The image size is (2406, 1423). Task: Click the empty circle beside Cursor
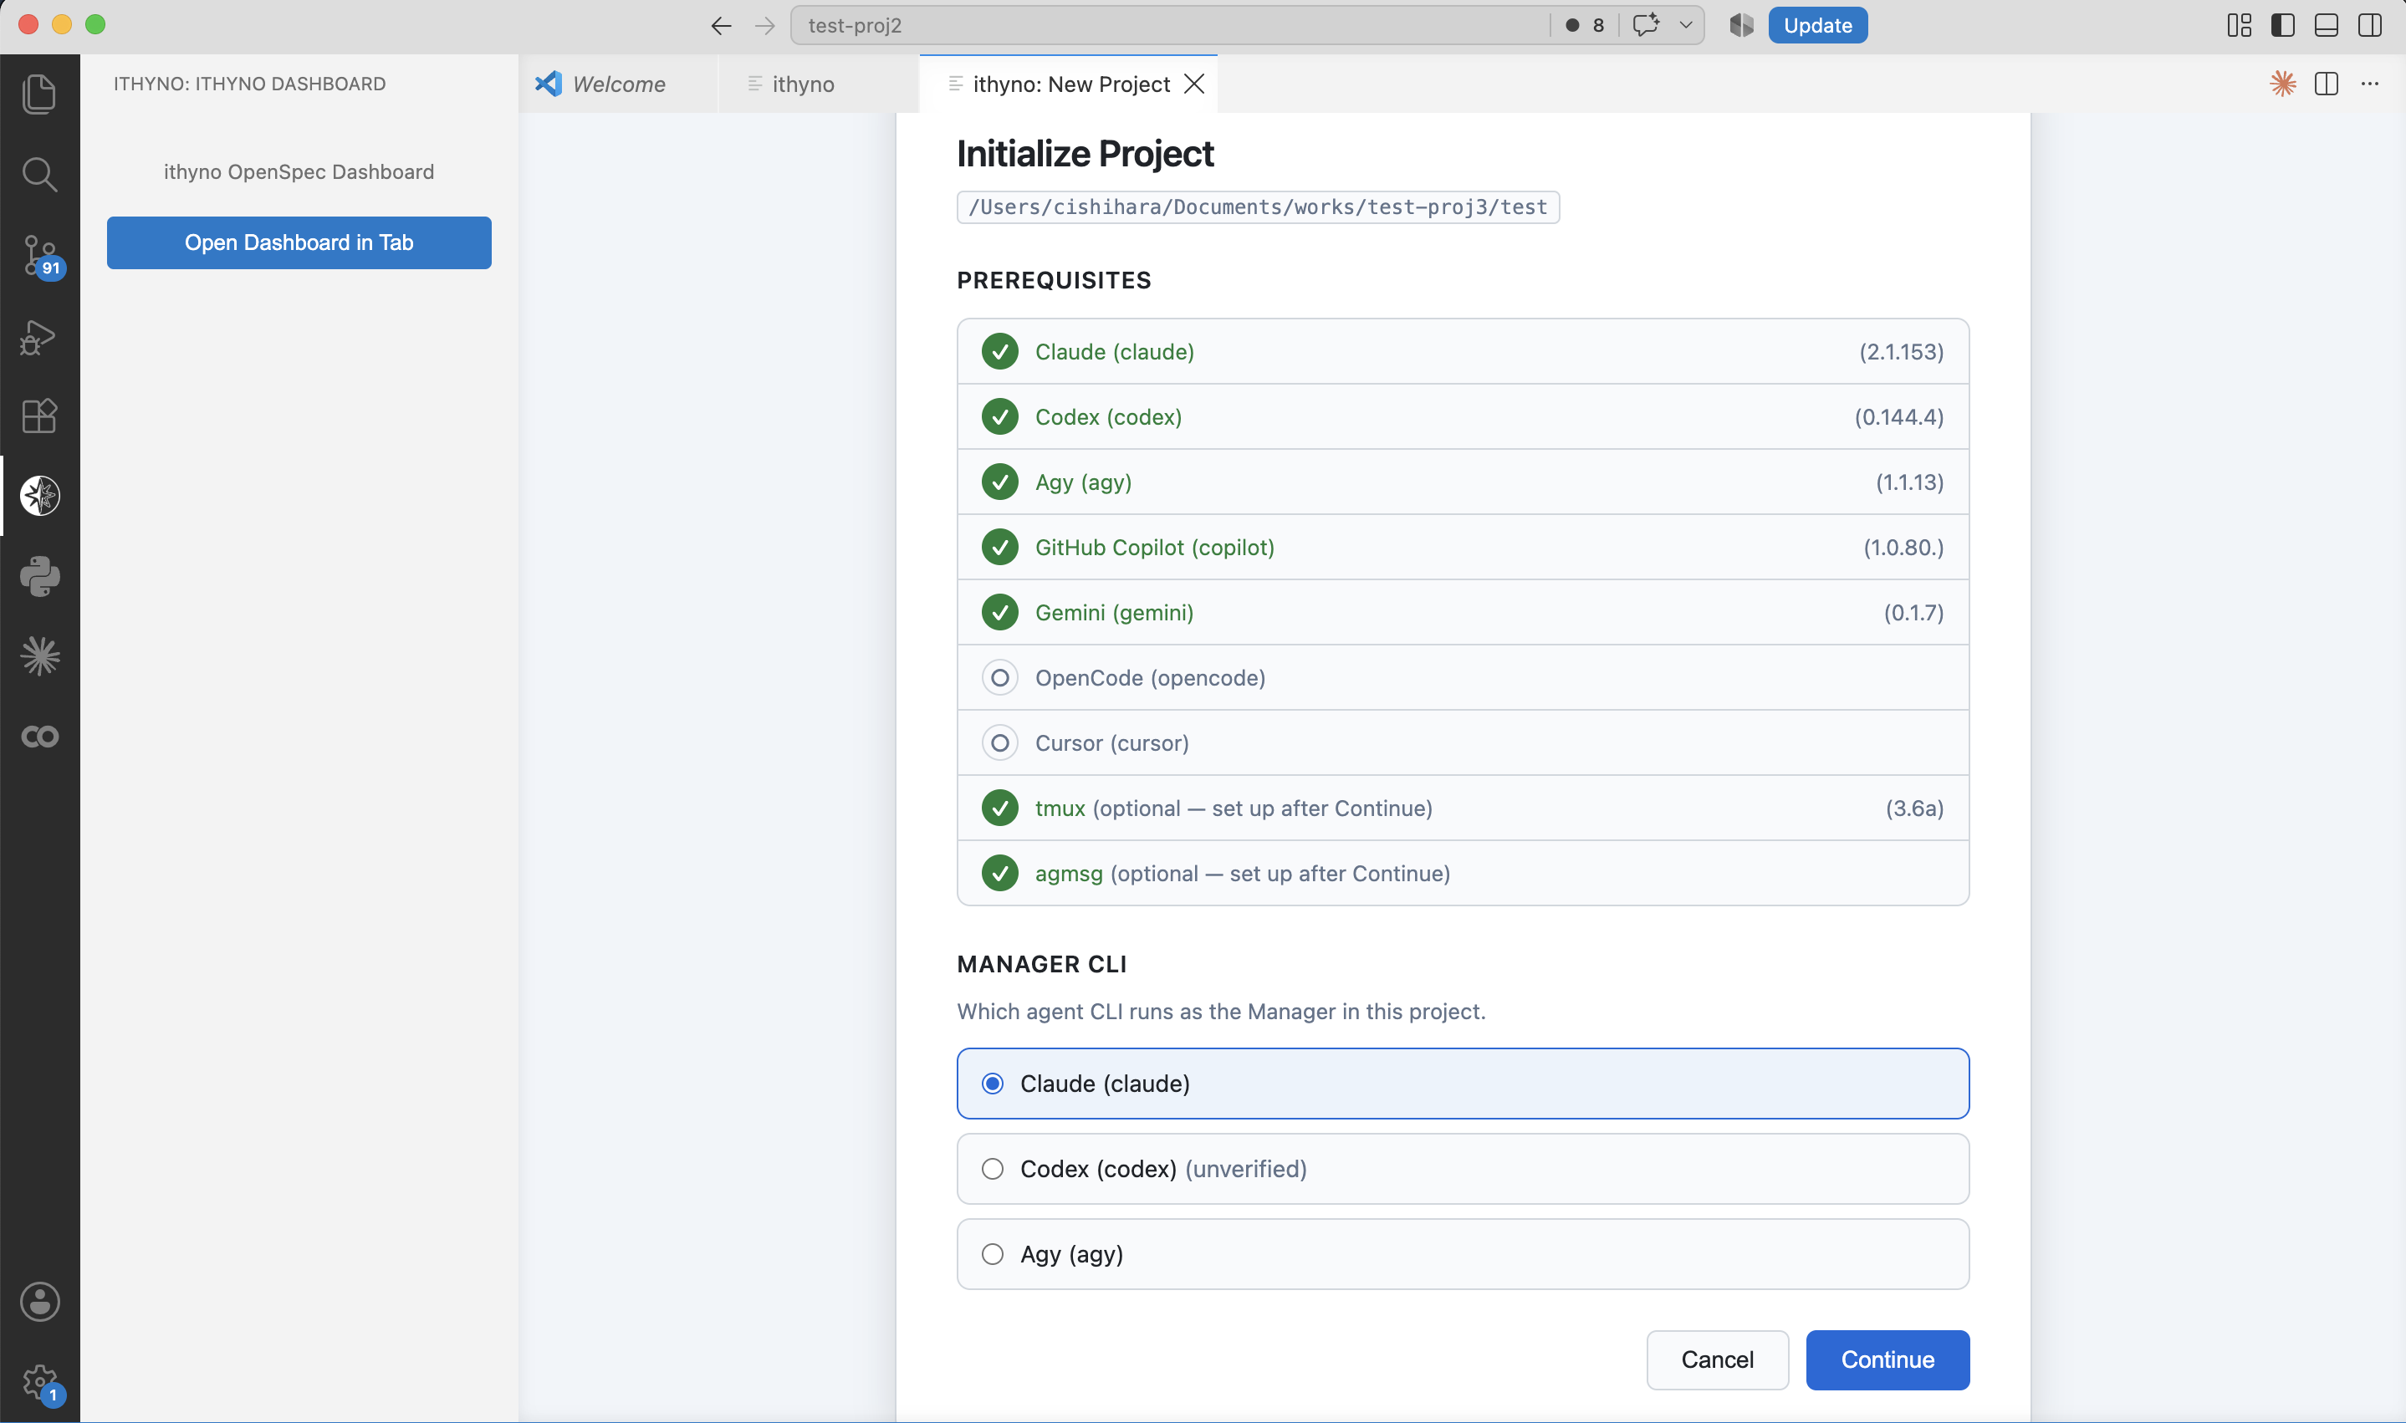coord(999,743)
